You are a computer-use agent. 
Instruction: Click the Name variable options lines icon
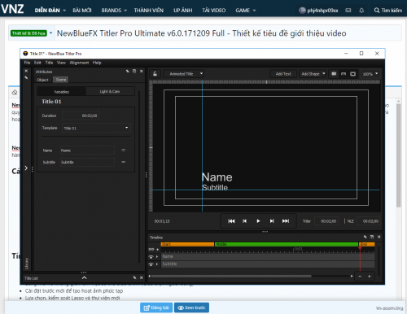(x=124, y=150)
